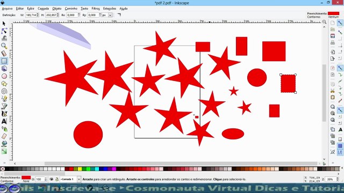Screen dimensions: 344x193
Task: Adjust the W width spinner arrows
Action: pos(38,15)
